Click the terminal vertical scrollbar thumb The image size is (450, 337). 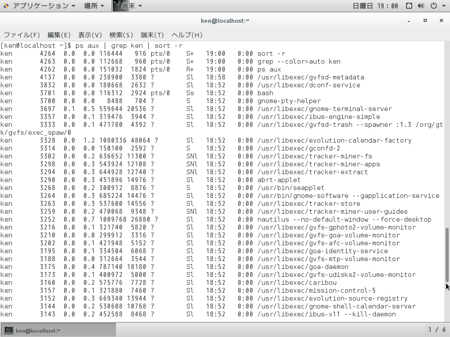click(x=447, y=255)
